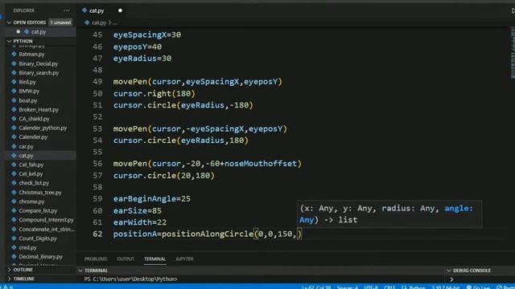The image size is (515, 289).
Task: Click cat.py in the breadcrumb path
Action: (99, 22)
